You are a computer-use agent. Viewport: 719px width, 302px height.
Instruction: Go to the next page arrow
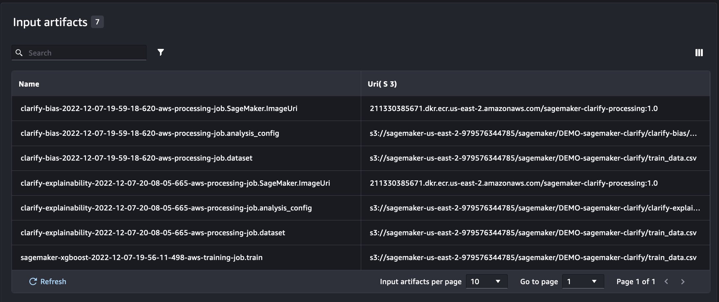[x=683, y=282]
